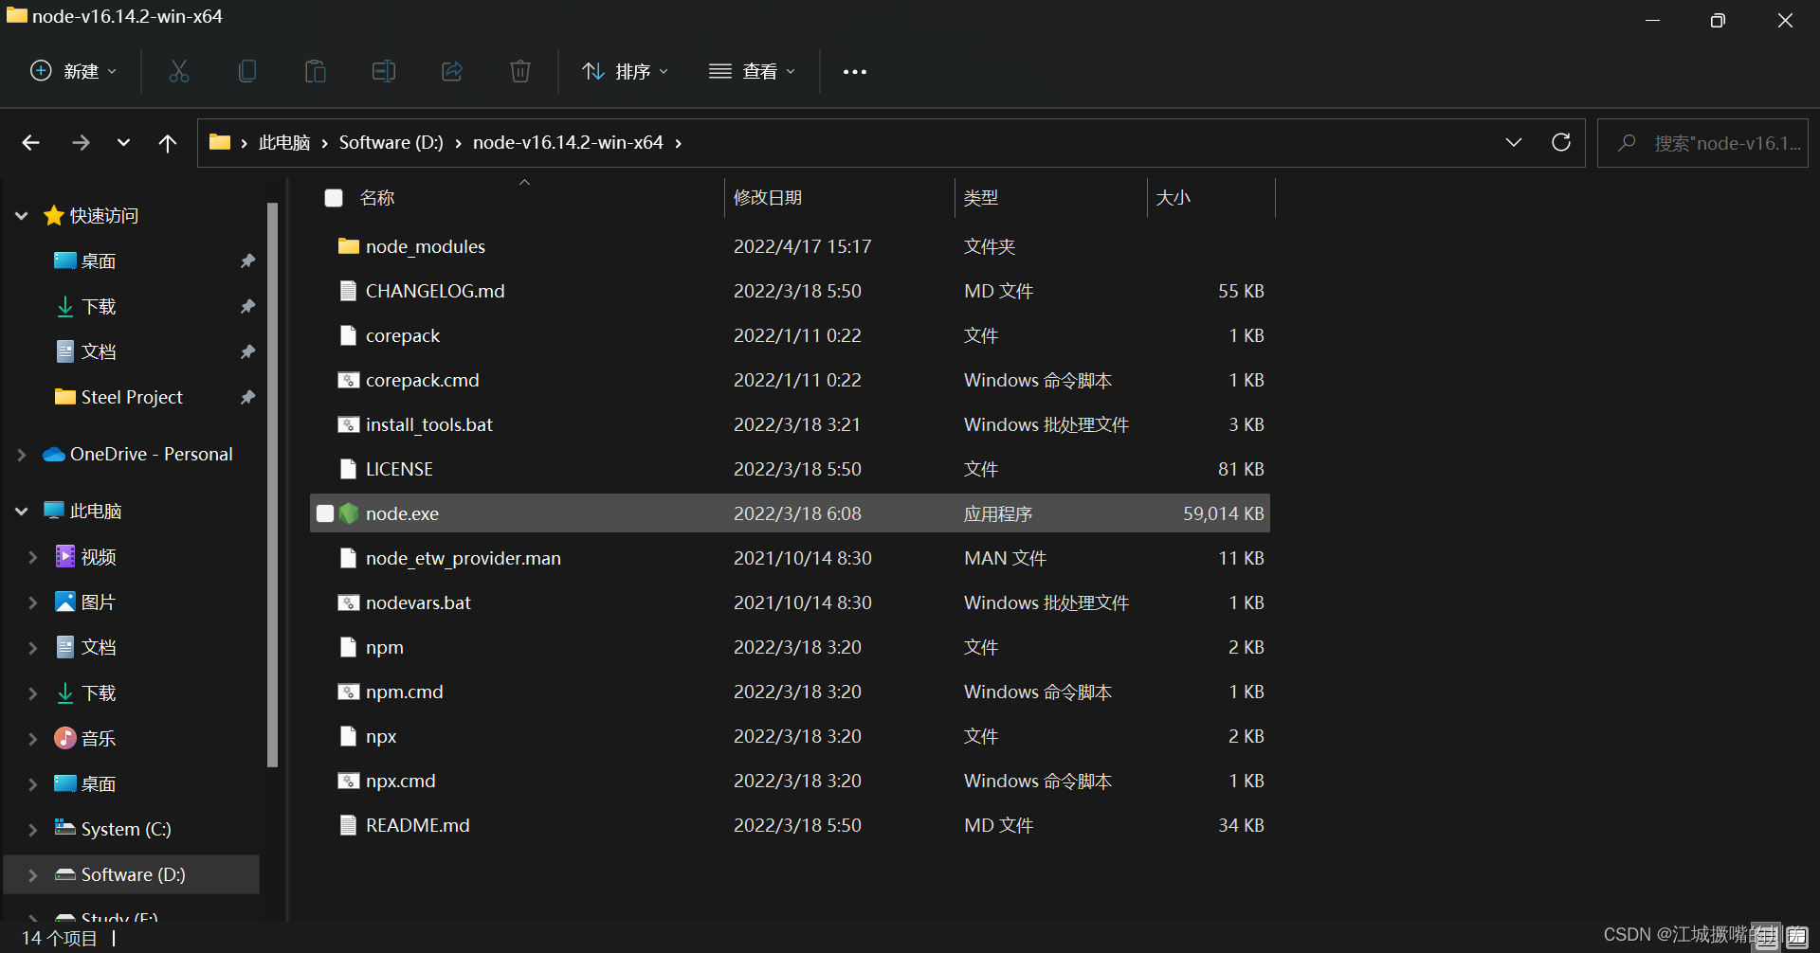Refresh the current folder view
Image resolution: width=1820 pixels, height=953 pixels.
point(1561,142)
